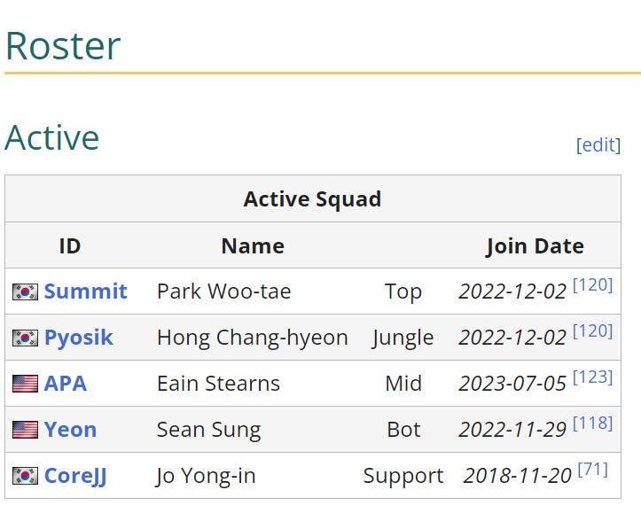Click the South Korea flag next to Summit
The height and width of the screenshot is (521, 641).
(25, 292)
